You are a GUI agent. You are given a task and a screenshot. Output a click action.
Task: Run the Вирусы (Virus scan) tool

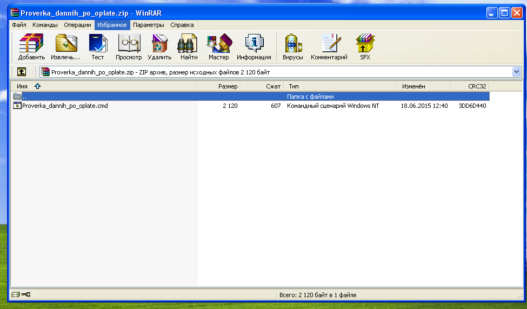(x=293, y=46)
